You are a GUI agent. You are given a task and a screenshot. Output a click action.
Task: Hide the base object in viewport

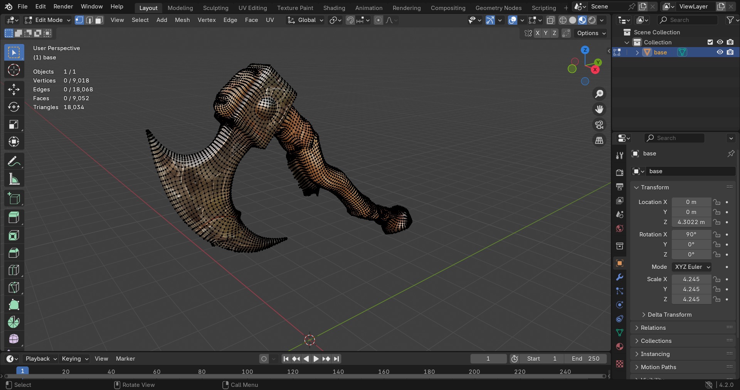pos(720,52)
